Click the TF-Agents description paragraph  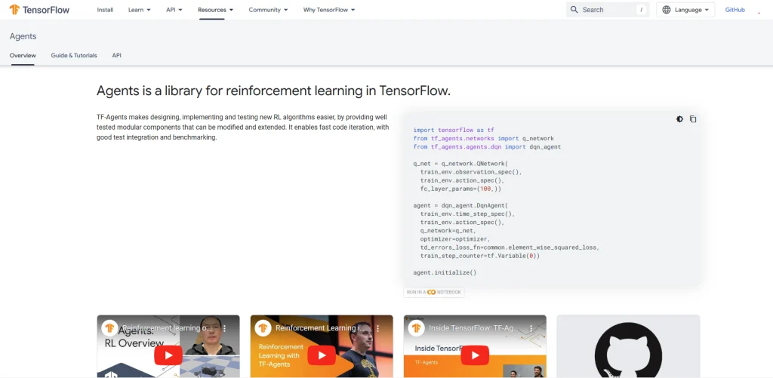tap(243, 128)
